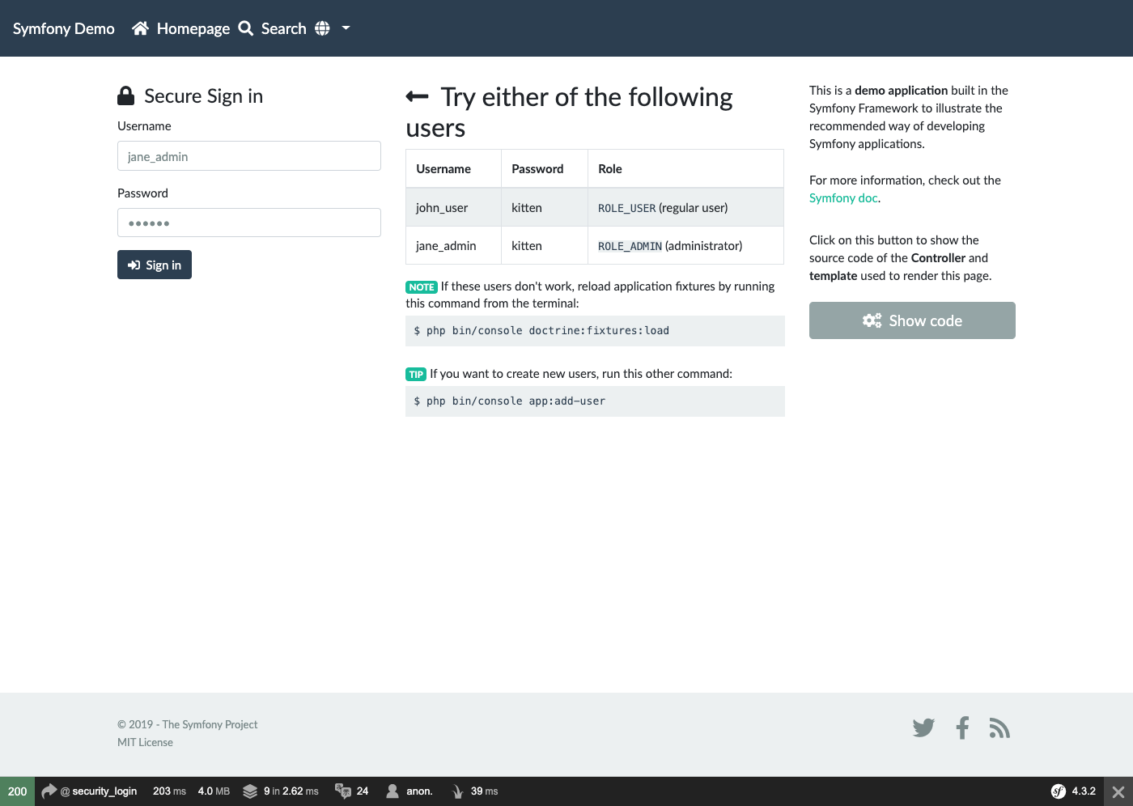Open the MIT License link

[x=145, y=742]
